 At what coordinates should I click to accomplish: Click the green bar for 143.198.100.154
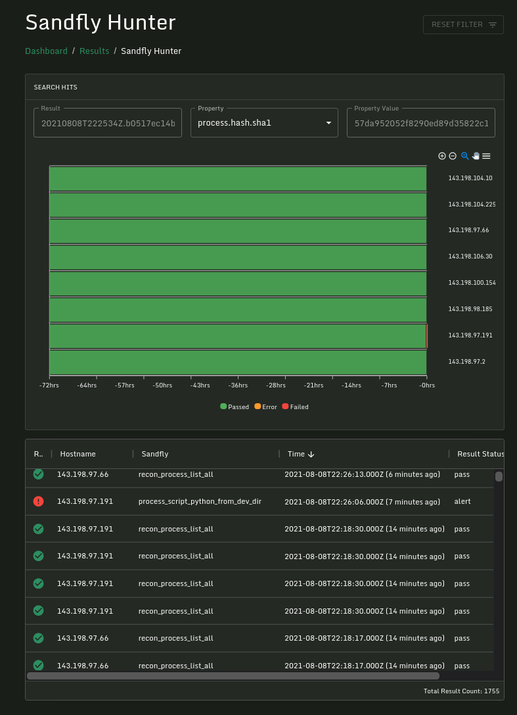[x=238, y=284]
